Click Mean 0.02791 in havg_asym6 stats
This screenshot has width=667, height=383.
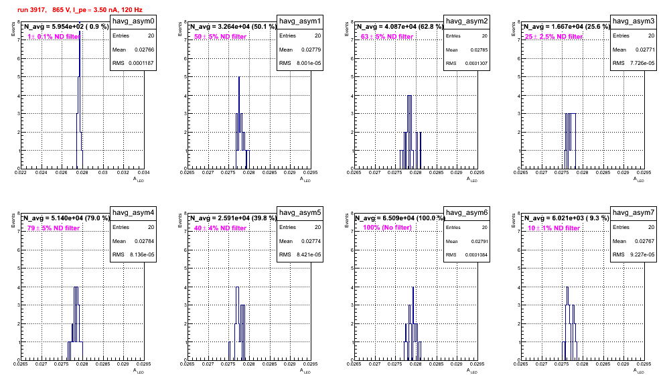(x=467, y=241)
